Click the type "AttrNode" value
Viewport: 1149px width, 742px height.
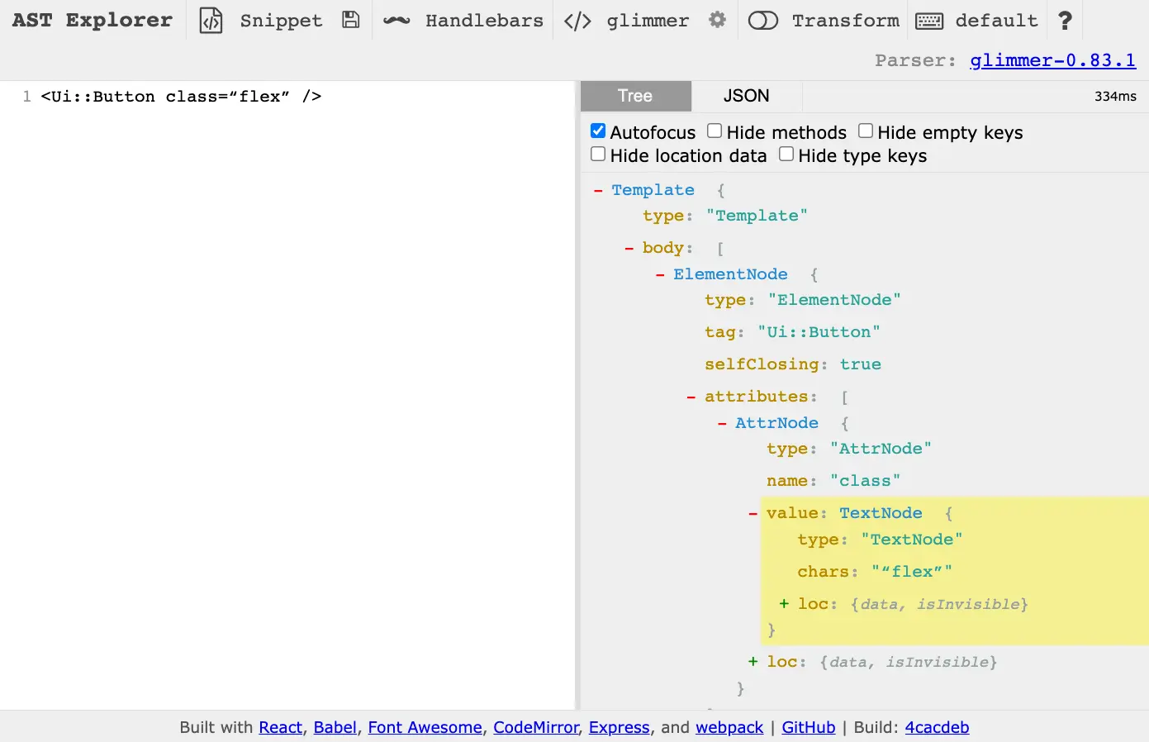881,449
